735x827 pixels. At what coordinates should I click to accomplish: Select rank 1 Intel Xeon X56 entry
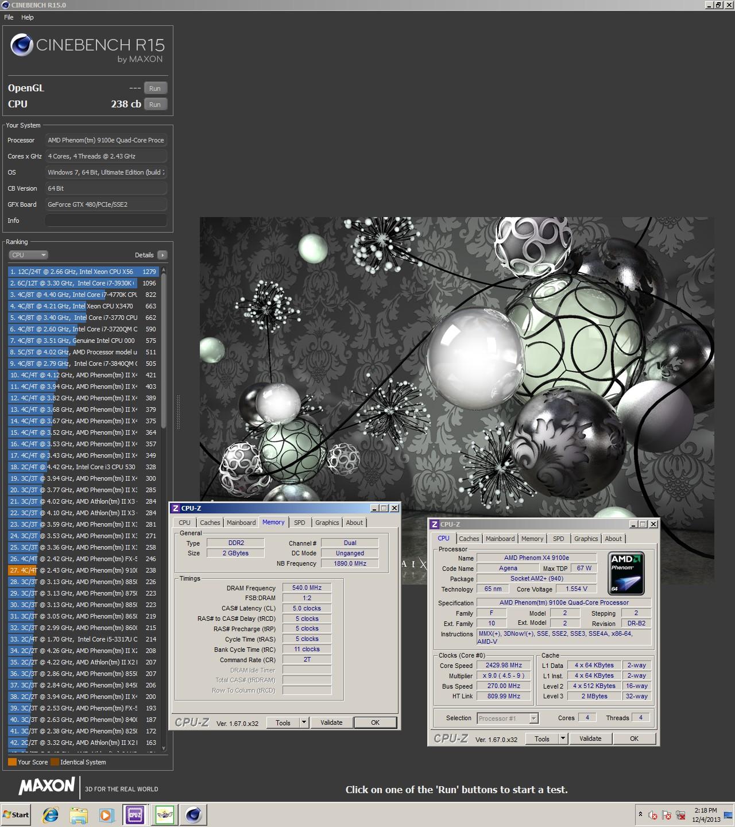[x=84, y=272]
